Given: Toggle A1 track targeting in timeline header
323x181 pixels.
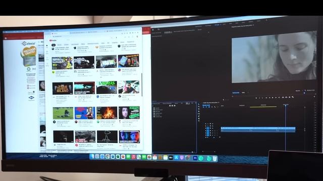Looking at the screenshot, I should click(207, 131).
